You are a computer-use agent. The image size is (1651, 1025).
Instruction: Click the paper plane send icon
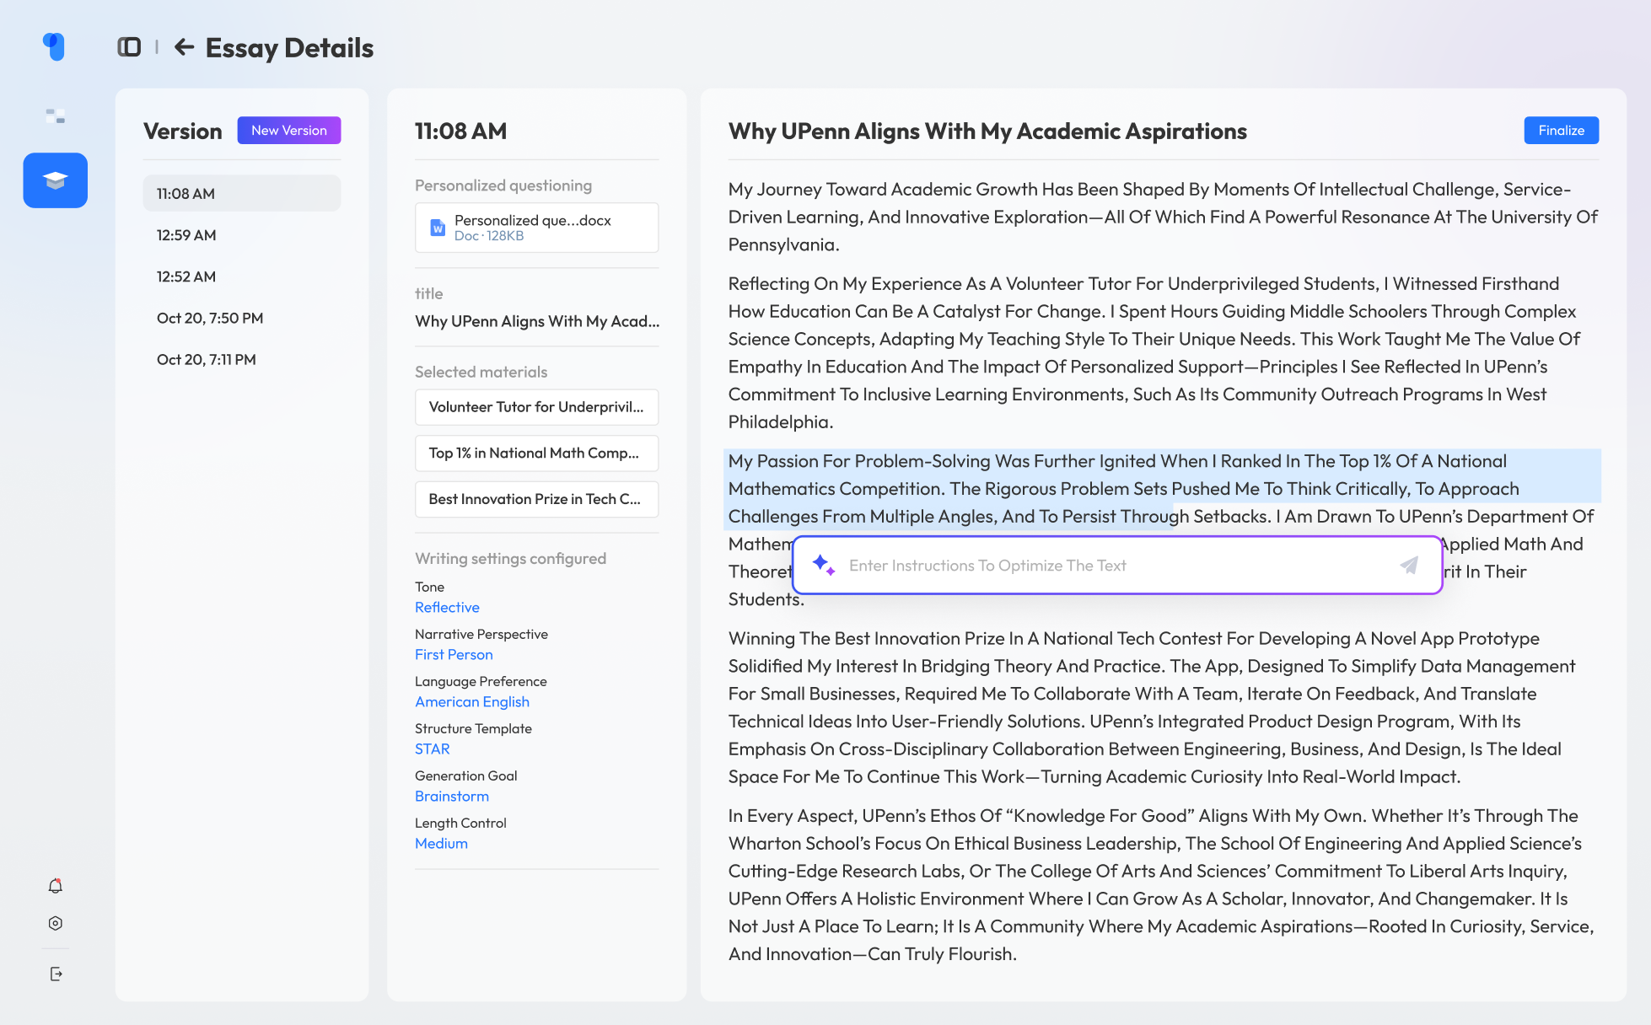click(x=1409, y=566)
